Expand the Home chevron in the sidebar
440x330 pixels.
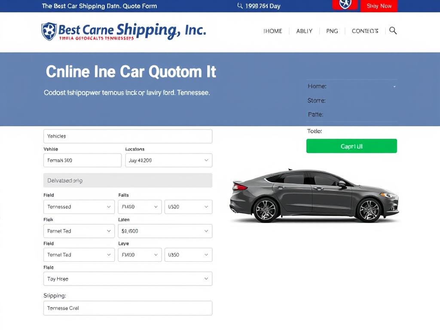point(394,86)
